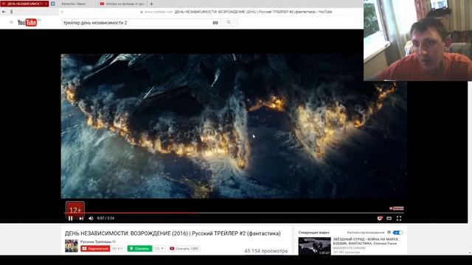Viewport: 472px width, 265px height.
Task: Click the 45 154 просмотра view count
Action: coord(265,251)
